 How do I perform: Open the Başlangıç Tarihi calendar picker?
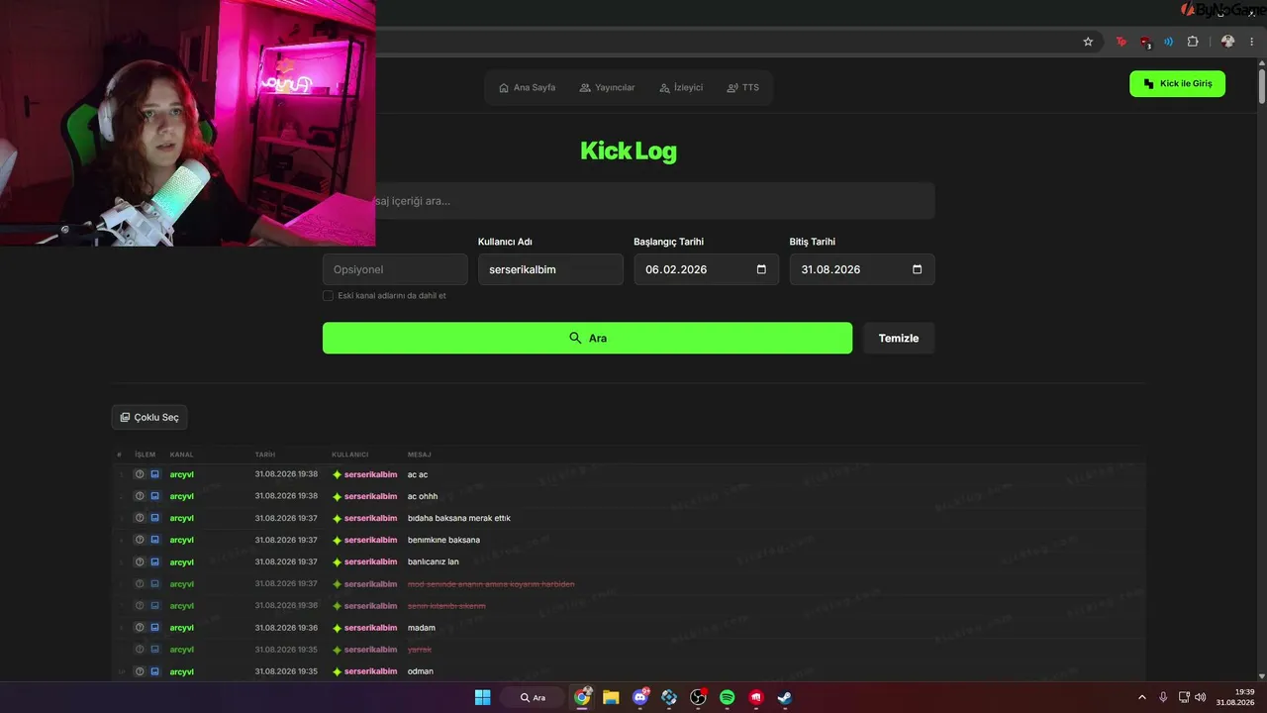pyautogui.click(x=761, y=269)
